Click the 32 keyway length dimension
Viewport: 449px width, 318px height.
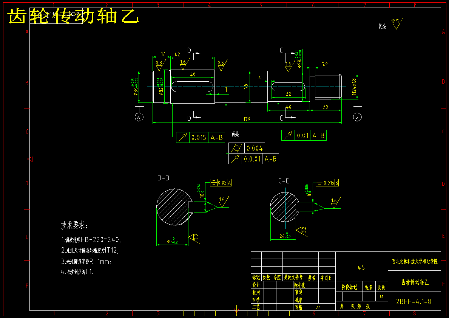pyautogui.click(x=289, y=94)
